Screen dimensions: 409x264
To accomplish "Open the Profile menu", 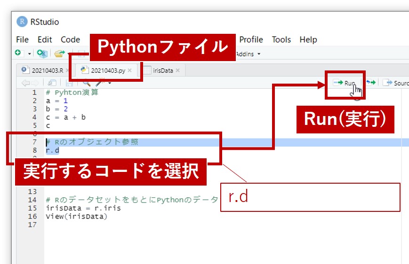I will (x=251, y=39).
